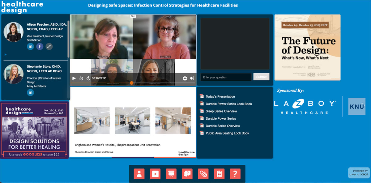371x183 pixels.
Task: Rewind the video 15 seconds
Action: pyautogui.click(x=81, y=78)
